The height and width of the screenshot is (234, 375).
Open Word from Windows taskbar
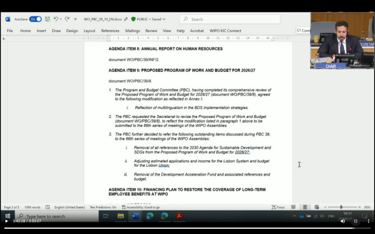click(x=135, y=216)
